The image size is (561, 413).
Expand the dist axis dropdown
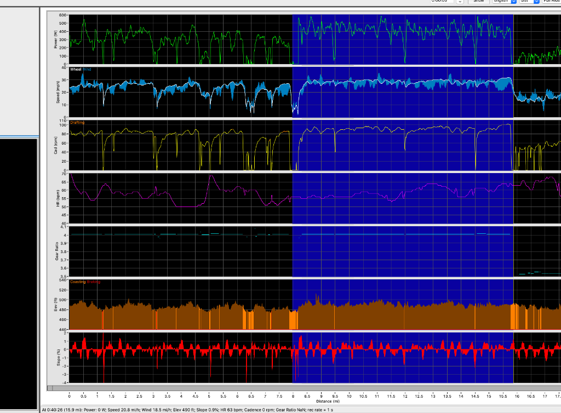point(537,2)
